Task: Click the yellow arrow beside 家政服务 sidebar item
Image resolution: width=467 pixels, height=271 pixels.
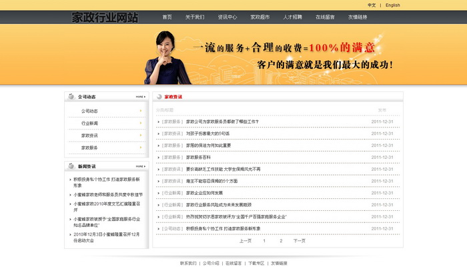Action: pos(141,148)
